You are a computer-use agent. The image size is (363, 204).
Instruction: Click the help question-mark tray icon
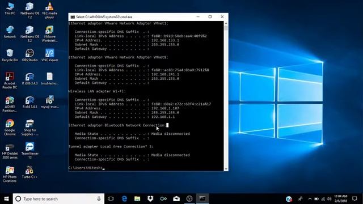pyautogui.click(x=289, y=199)
